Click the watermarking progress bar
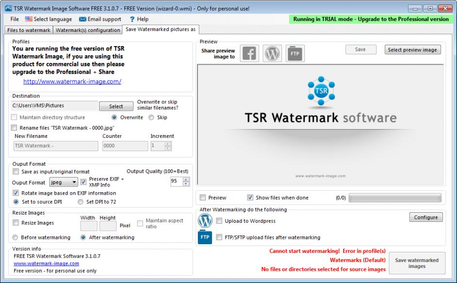The image size is (457, 283). click(395, 198)
